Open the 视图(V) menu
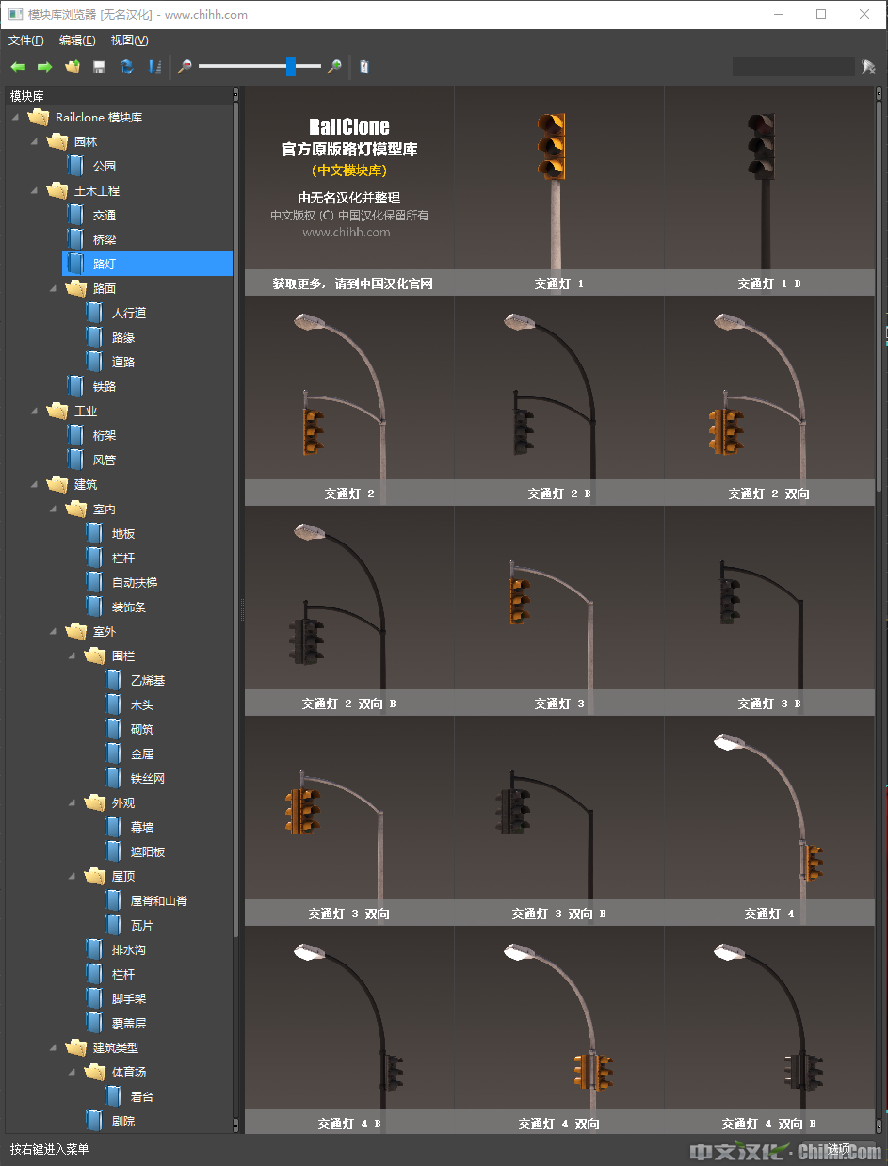 (x=129, y=40)
